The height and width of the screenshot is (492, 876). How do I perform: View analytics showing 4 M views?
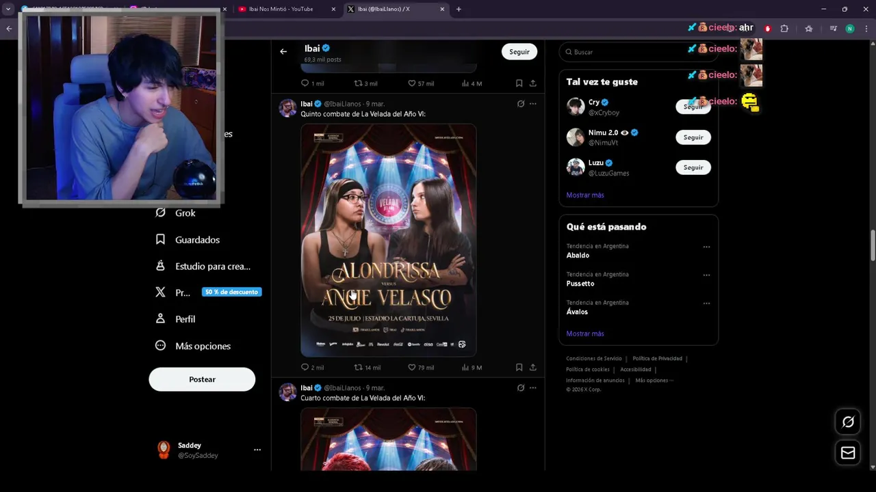(472, 83)
